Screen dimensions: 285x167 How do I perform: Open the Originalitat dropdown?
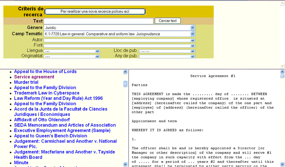(72, 57)
